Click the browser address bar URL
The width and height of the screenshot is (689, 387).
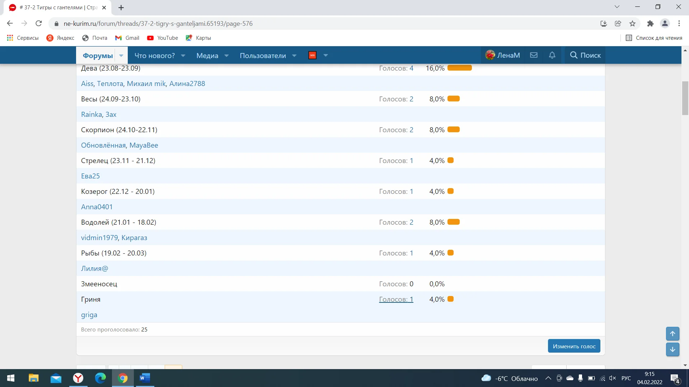pos(158,24)
